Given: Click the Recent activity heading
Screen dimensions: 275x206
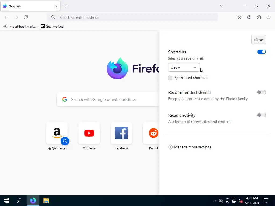Looking at the screenshot, I should [x=182, y=115].
